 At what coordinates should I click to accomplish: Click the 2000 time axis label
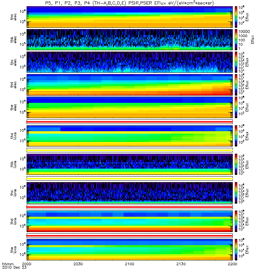tap(27, 264)
